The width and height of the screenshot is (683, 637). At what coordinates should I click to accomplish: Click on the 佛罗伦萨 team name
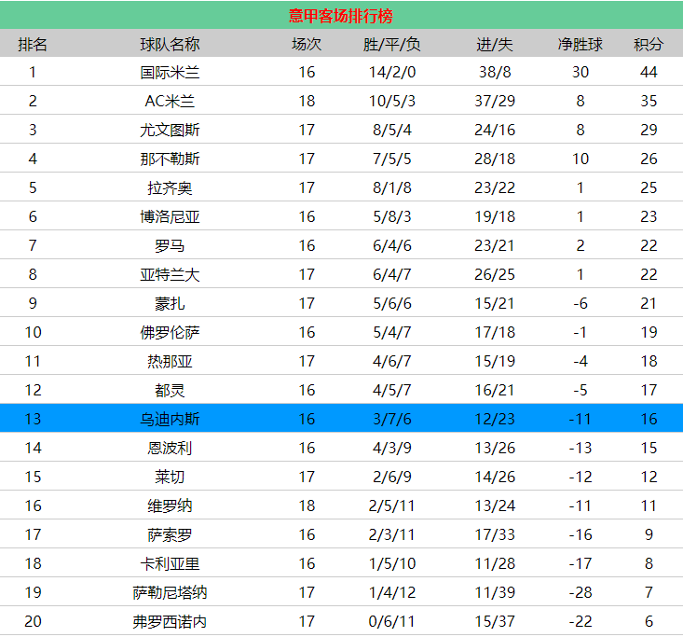pos(170,333)
